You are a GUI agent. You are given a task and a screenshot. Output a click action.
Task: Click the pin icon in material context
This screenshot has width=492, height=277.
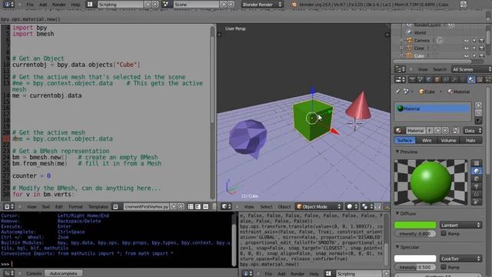click(397, 92)
